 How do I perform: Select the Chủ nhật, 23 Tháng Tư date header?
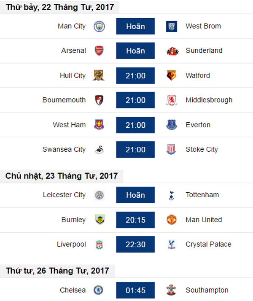(62, 176)
